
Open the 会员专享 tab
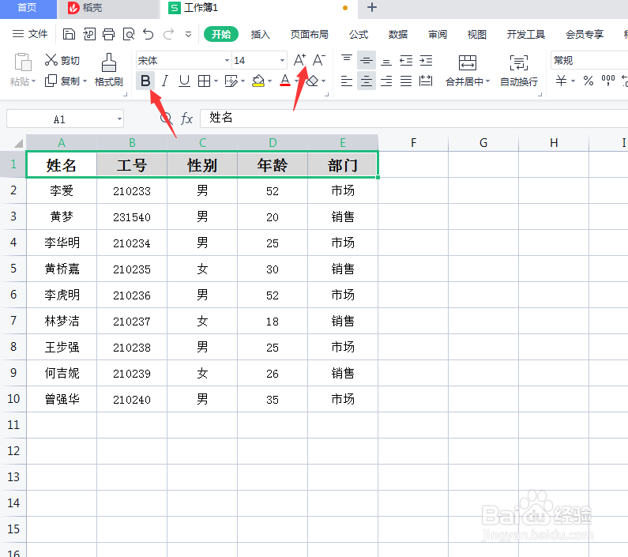point(585,35)
